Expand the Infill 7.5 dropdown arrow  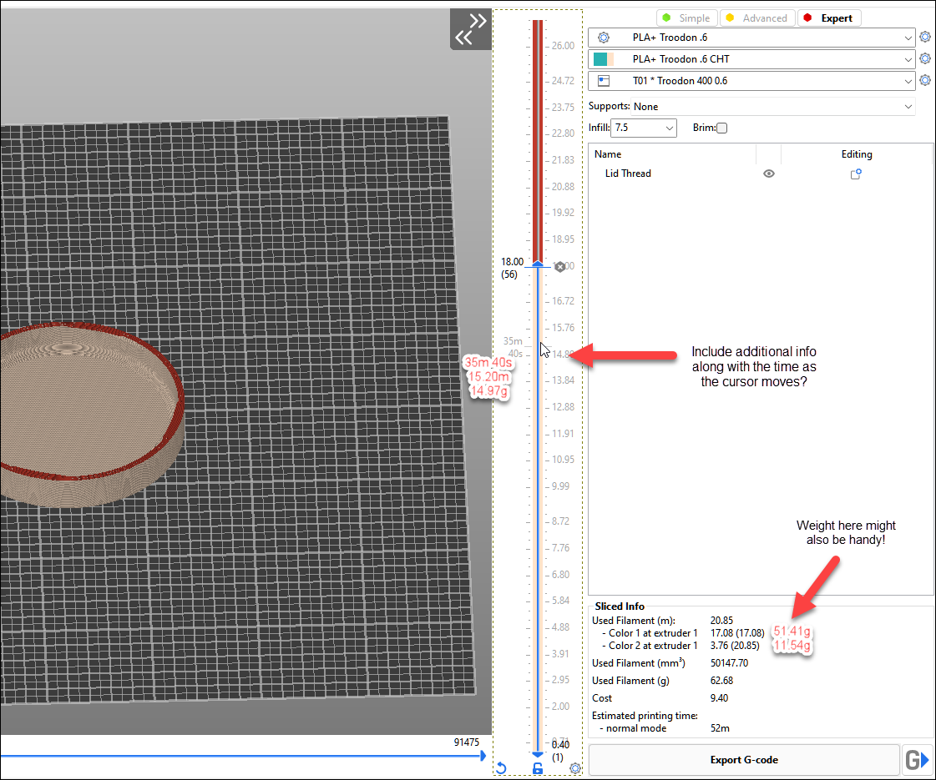click(x=670, y=128)
